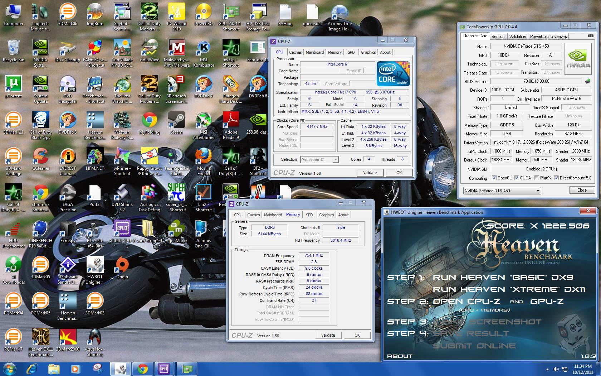Click ABOUT in HWBOT Heaven application
This screenshot has height=376, width=601.
(400, 356)
